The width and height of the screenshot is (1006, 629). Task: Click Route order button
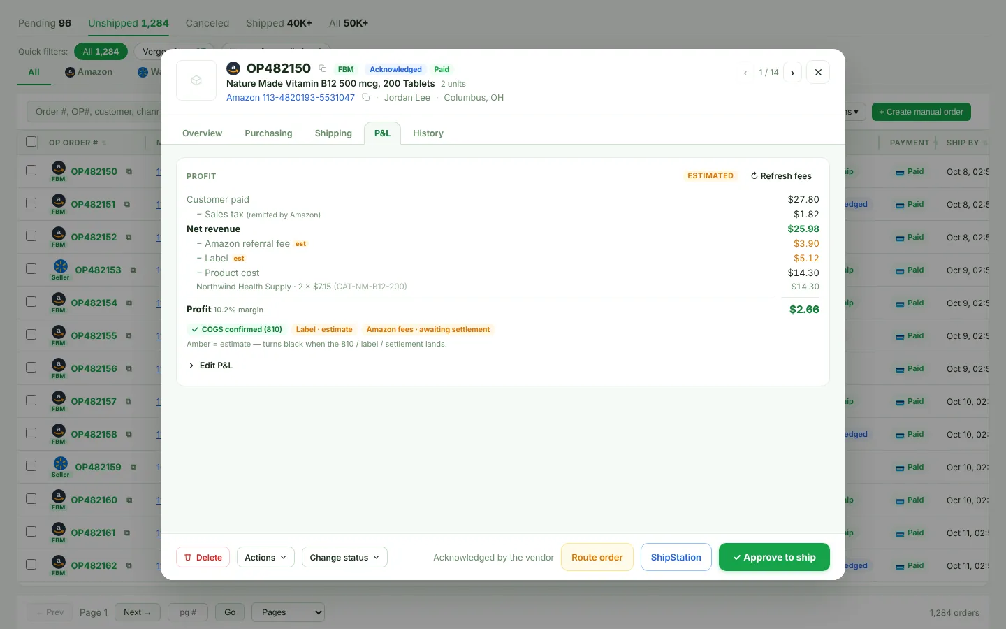[x=597, y=557]
